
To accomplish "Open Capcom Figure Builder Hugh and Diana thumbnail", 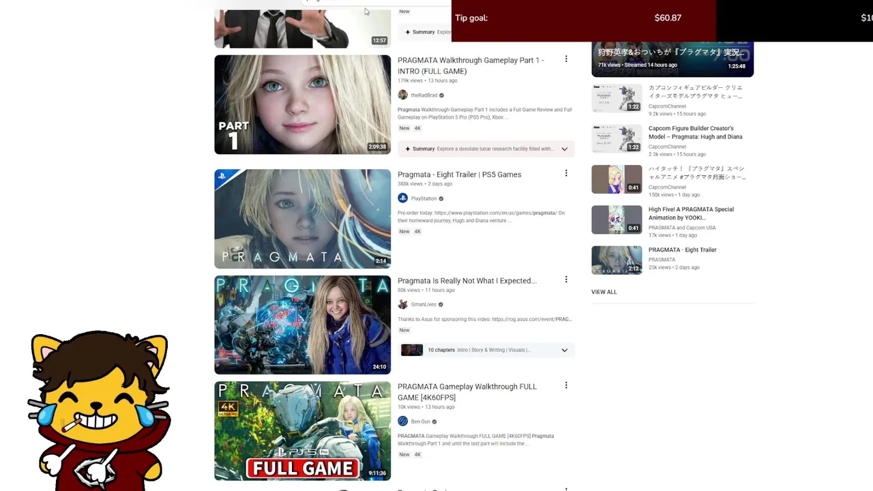I will (617, 138).
